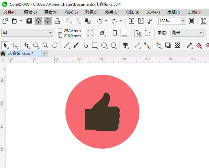Viewport: 209px width, 168px height.
Task: Open the 工具(O) menu
Action: pos(194,12)
